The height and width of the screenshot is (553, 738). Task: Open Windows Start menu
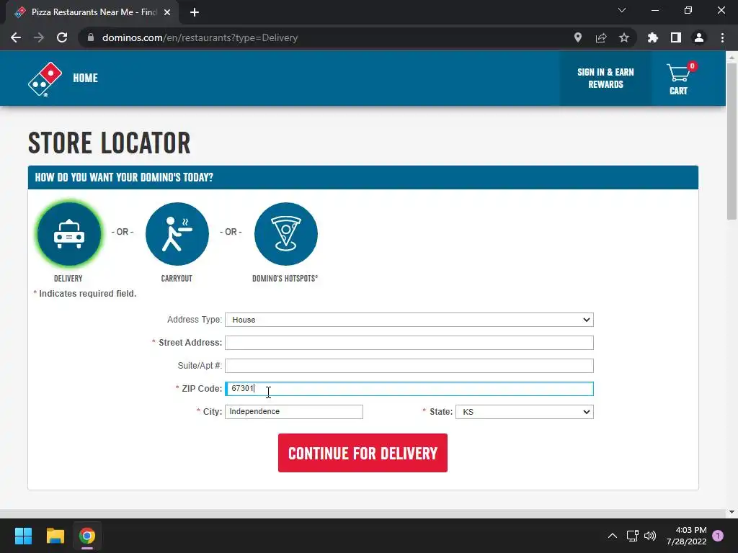[x=23, y=536]
